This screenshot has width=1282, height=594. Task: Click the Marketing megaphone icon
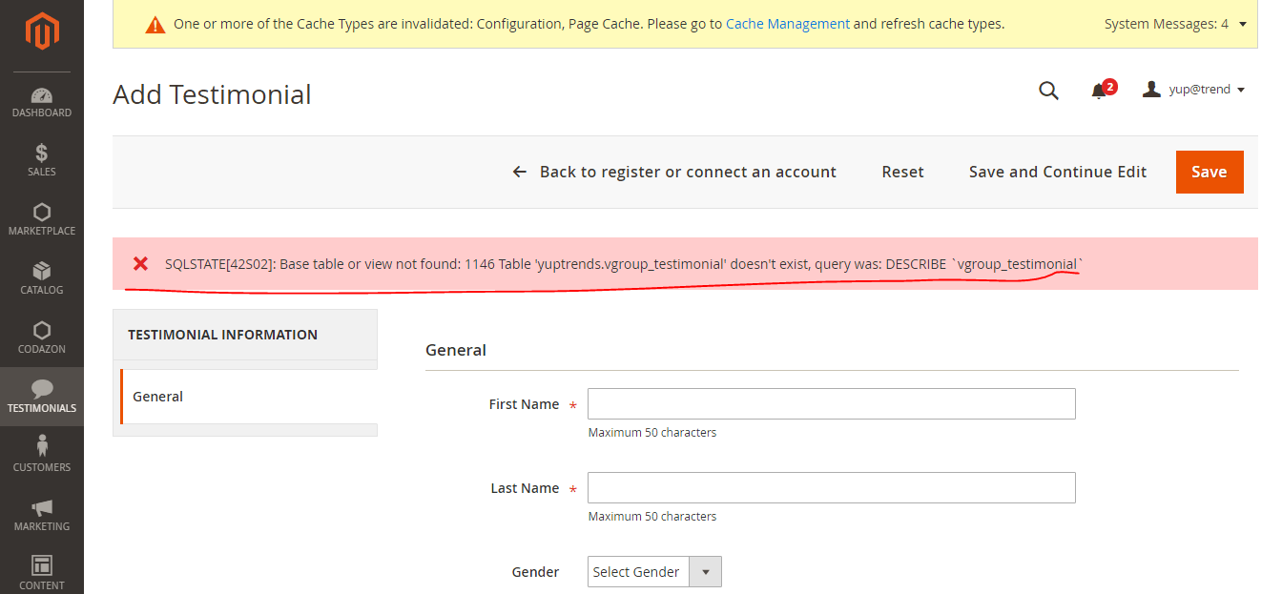pyautogui.click(x=42, y=513)
